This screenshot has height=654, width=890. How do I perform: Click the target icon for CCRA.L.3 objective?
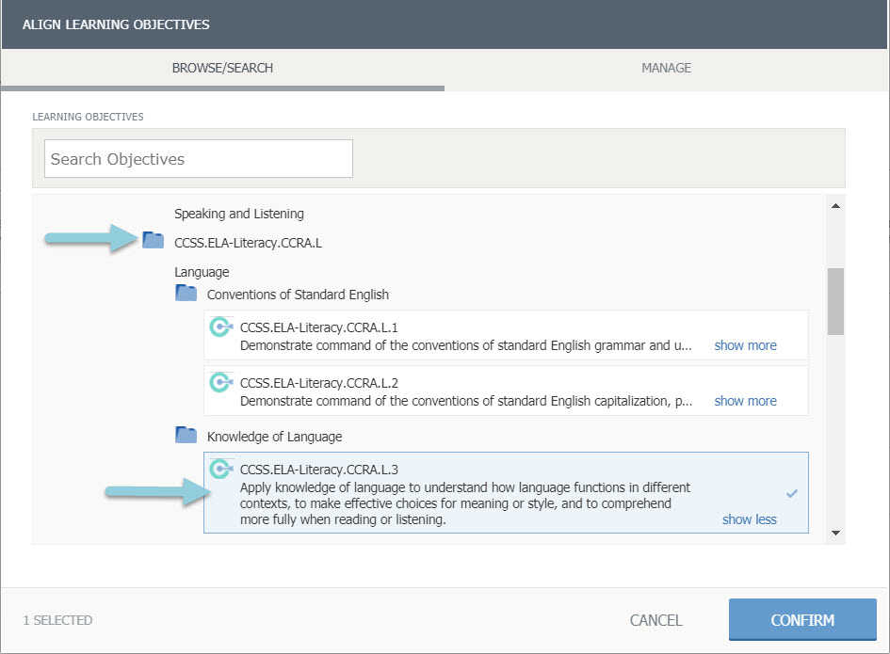point(220,469)
